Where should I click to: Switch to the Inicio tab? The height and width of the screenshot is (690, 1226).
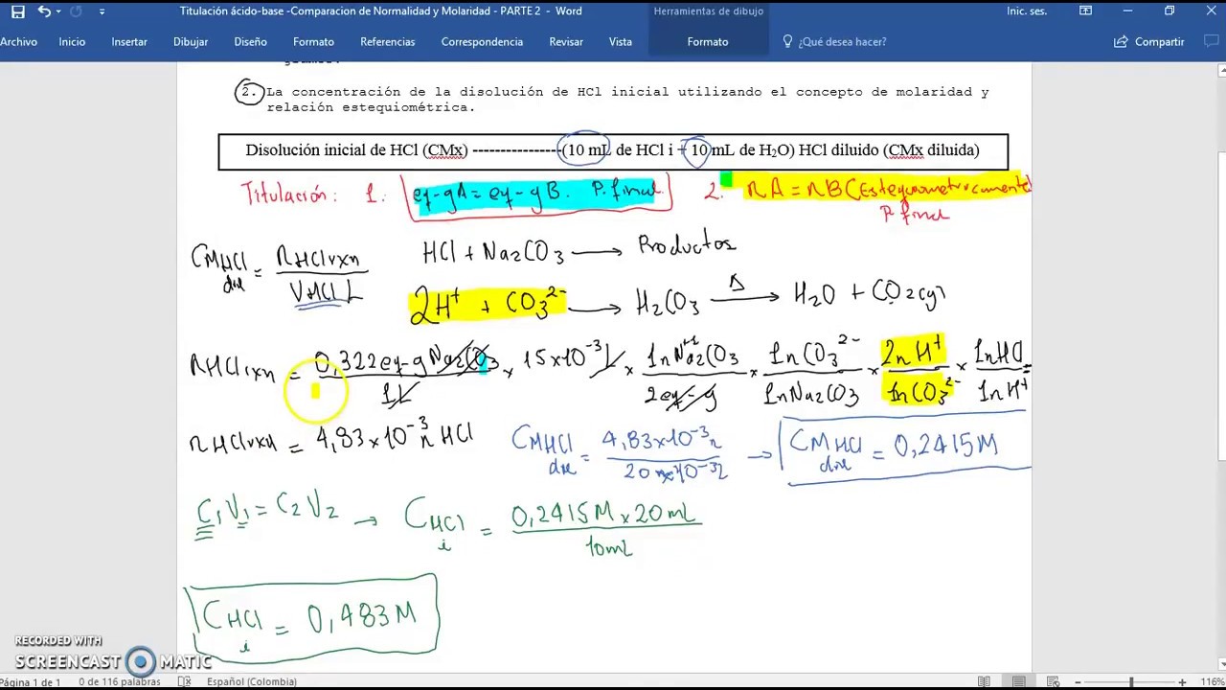[x=72, y=42]
